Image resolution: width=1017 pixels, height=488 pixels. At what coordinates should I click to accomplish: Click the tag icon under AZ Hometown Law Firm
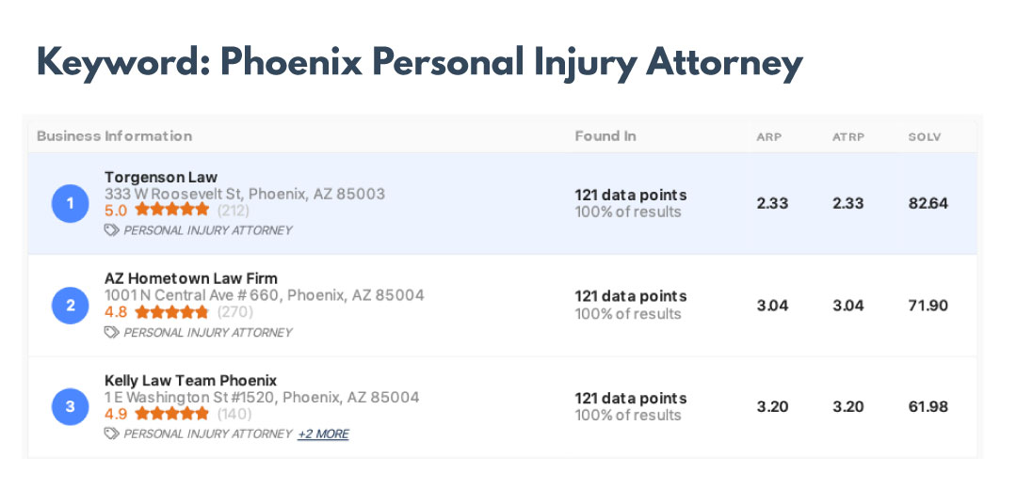tap(112, 332)
